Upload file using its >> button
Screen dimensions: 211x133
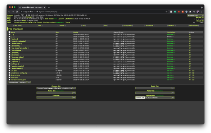(173, 97)
